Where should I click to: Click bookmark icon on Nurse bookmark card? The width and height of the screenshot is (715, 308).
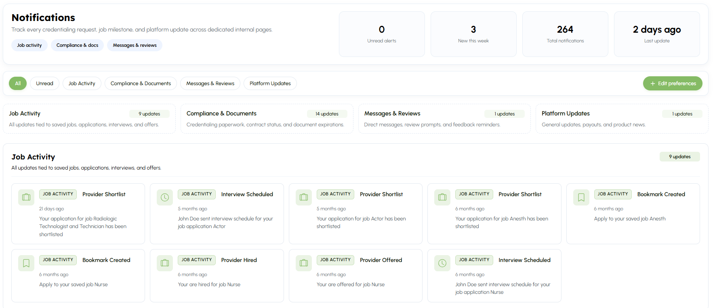coord(26,263)
